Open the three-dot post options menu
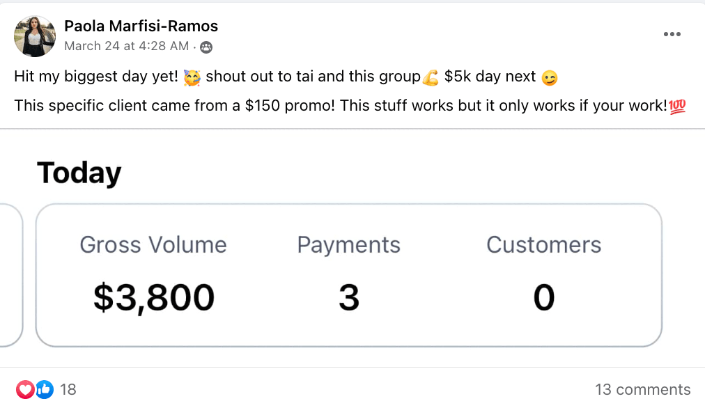 click(672, 34)
